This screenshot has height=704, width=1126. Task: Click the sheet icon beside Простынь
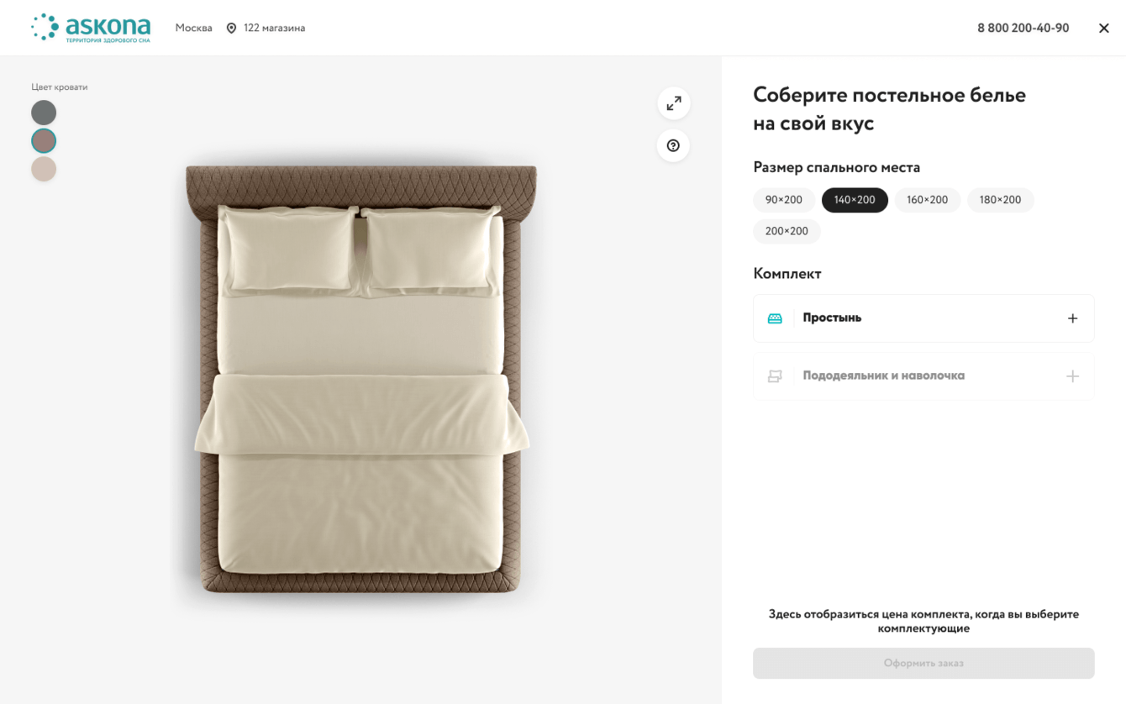pyautogui.click(x=775, y=318)
